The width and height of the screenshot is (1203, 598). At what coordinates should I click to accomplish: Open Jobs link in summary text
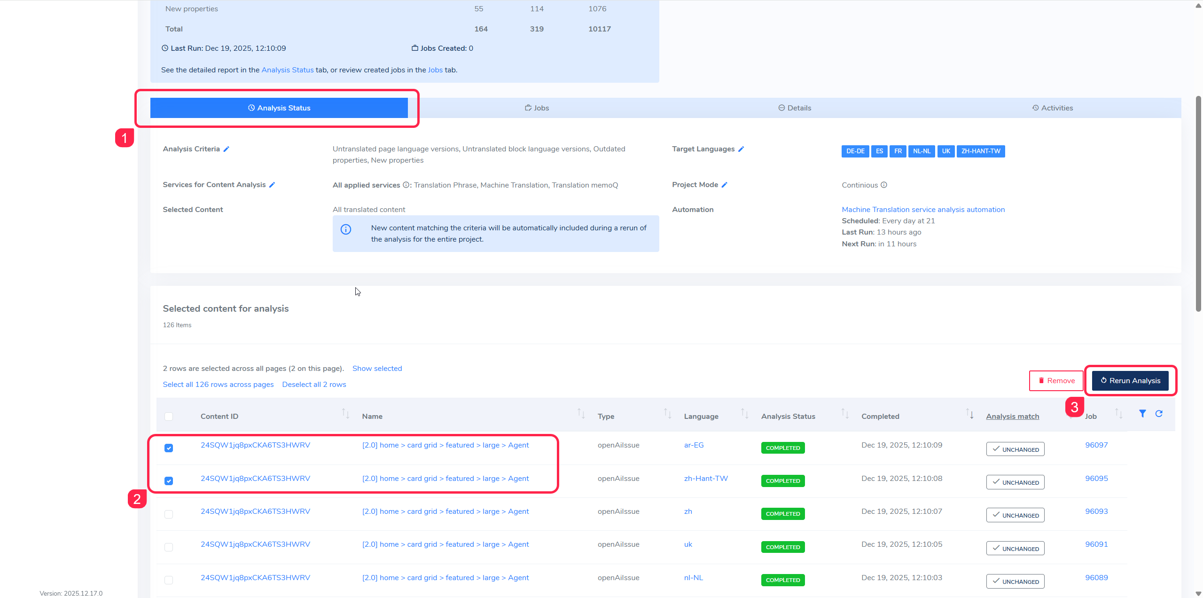[435, 70]
